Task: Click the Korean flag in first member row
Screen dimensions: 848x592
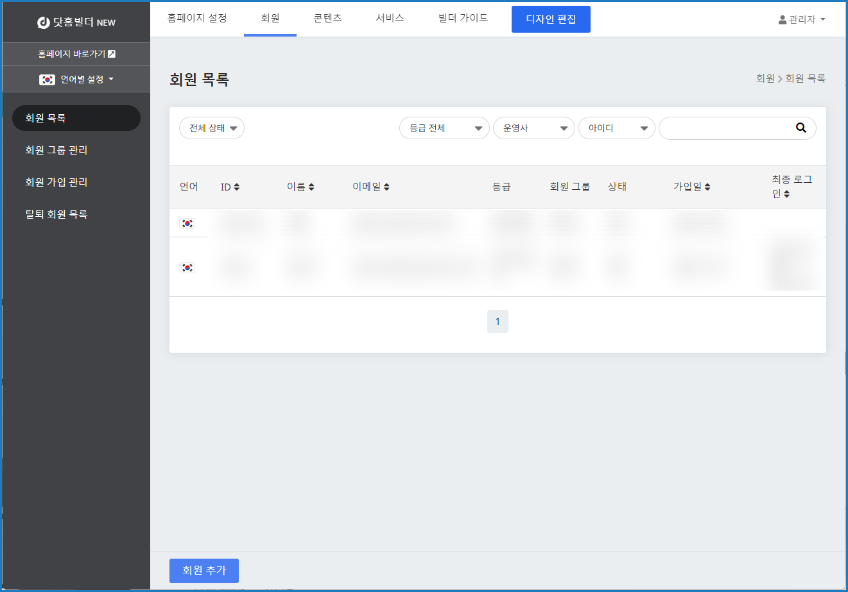Action: coord(187,223)
